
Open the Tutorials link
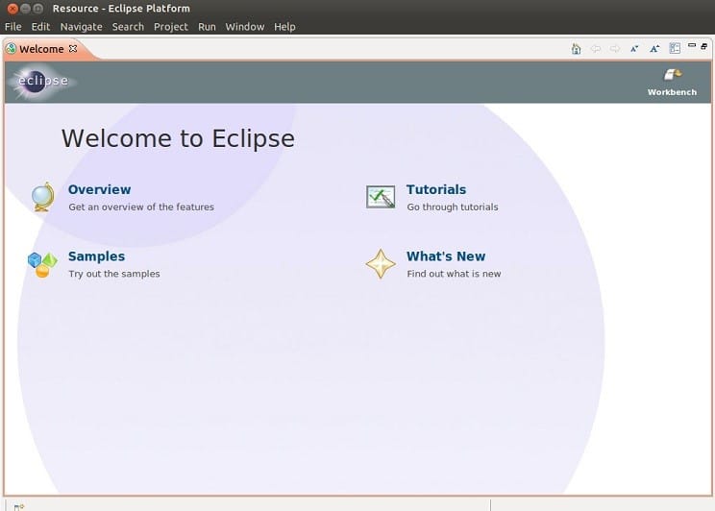[x=436, y=189]
